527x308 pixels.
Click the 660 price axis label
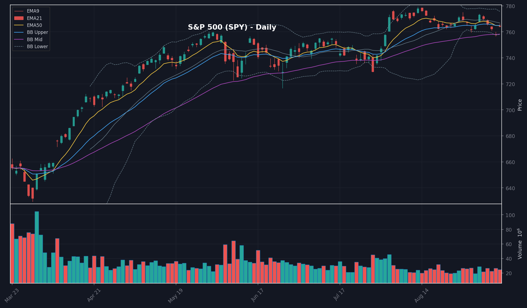(x=510, y=162)
